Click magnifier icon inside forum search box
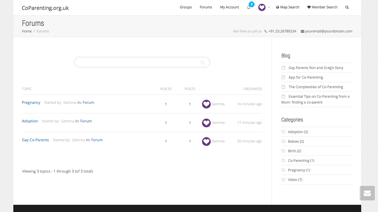The image size is (378, 212). (x=203, y=62)
